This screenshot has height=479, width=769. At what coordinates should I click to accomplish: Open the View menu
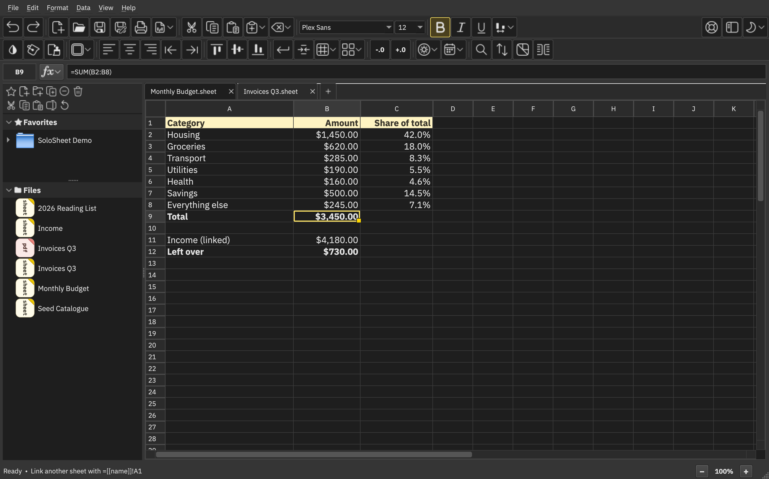pyautogui.click(x=106, y=8)
